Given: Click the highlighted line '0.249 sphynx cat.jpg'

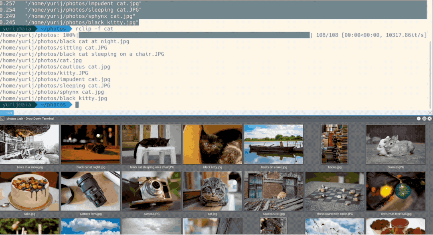Looking at the screenshot, I should pyautogui.click(x=68, y=16).
